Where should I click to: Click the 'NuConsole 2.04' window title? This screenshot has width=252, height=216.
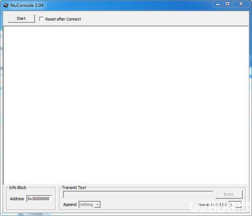pyautogui.click(x=27, y=5)
